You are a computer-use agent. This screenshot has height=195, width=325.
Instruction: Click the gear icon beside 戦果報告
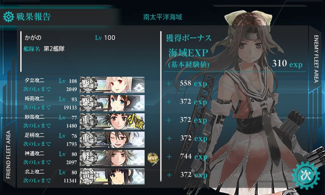[9, 17]
